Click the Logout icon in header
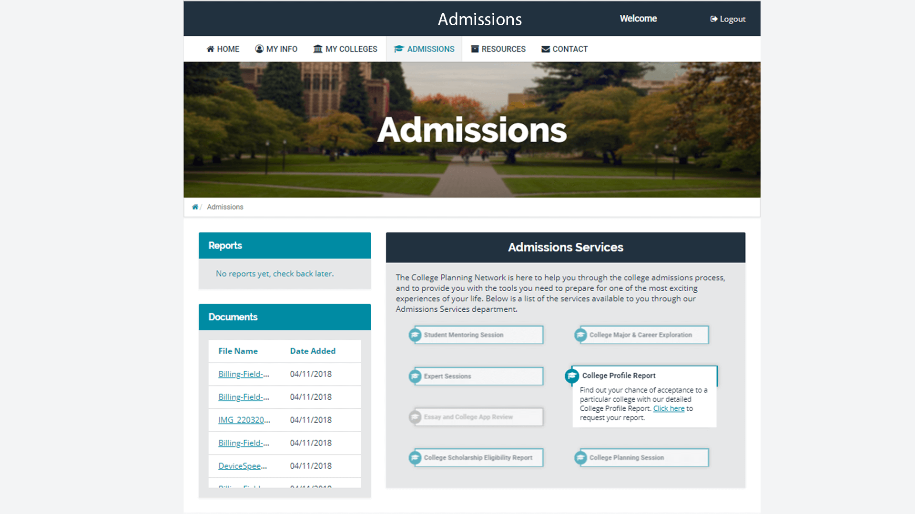915x514 pixels. (x=713, y=19)
